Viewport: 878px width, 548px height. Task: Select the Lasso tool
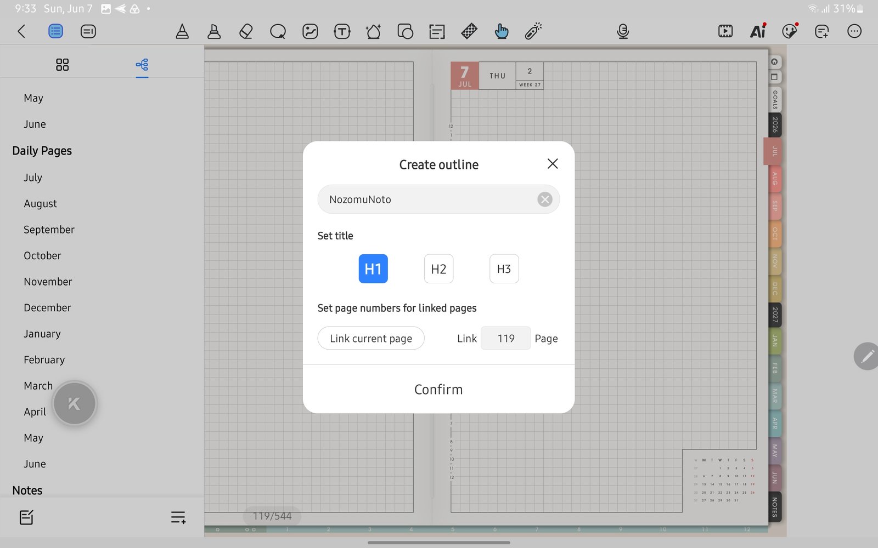click(278, 31)
